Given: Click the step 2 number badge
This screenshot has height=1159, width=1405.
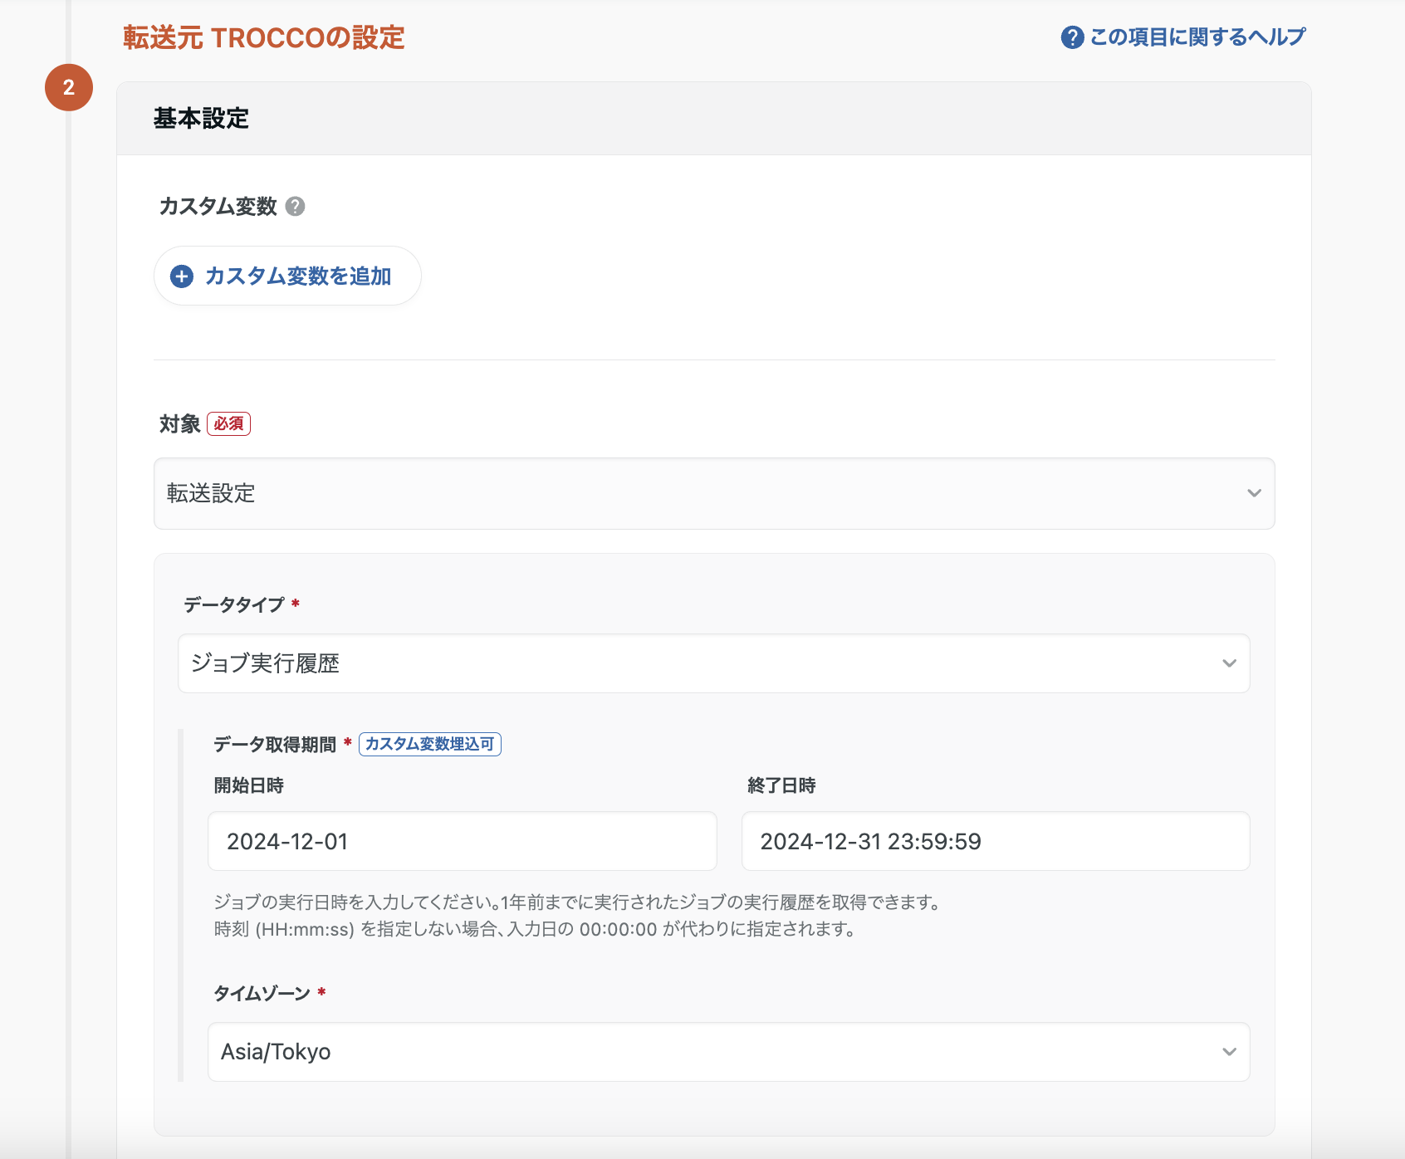Looking at the screenshot, I should pos(70,88).
